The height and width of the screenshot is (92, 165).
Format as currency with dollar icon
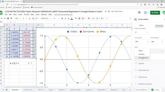point(23,18)
